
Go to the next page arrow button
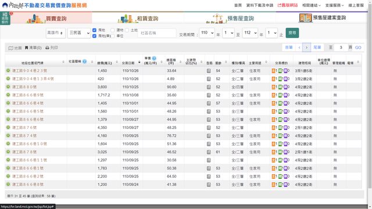(x=306, y=48)
